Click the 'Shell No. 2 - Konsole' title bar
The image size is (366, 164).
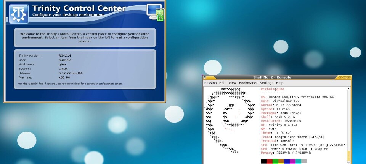point(272,77)
